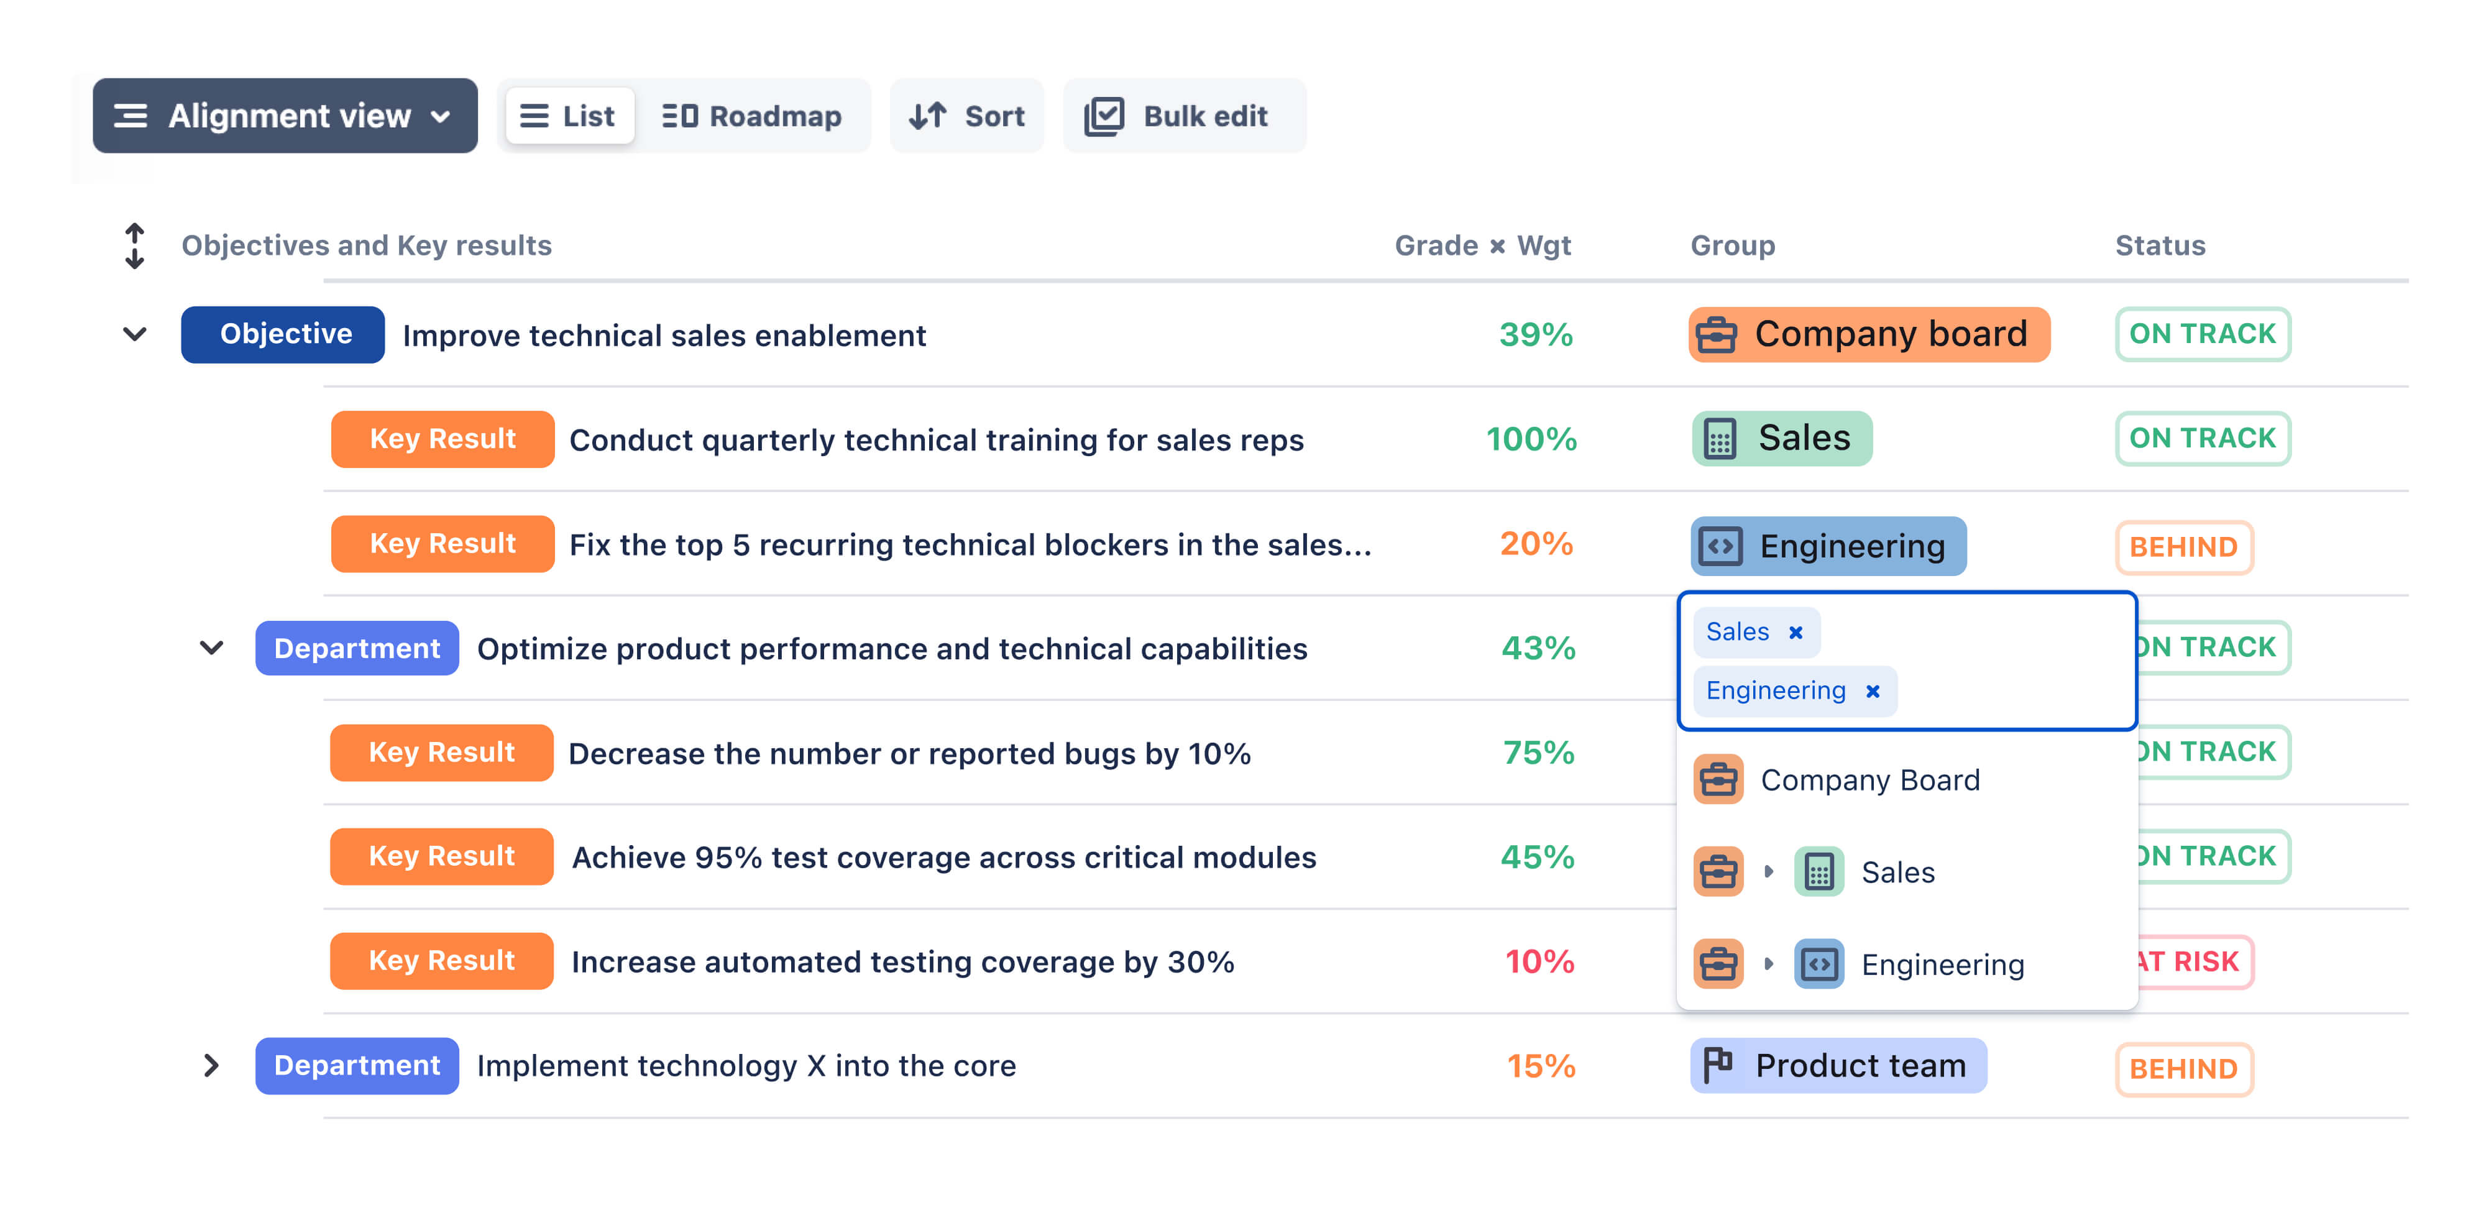Screen dimensions: 2486x1218
Task: Expand the Sales subgroup triangle in dropdown
Action: click(x=1768, y=871)
